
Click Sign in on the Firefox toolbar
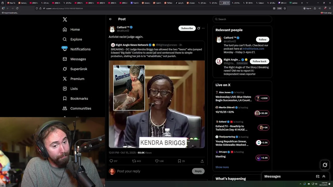307,8
